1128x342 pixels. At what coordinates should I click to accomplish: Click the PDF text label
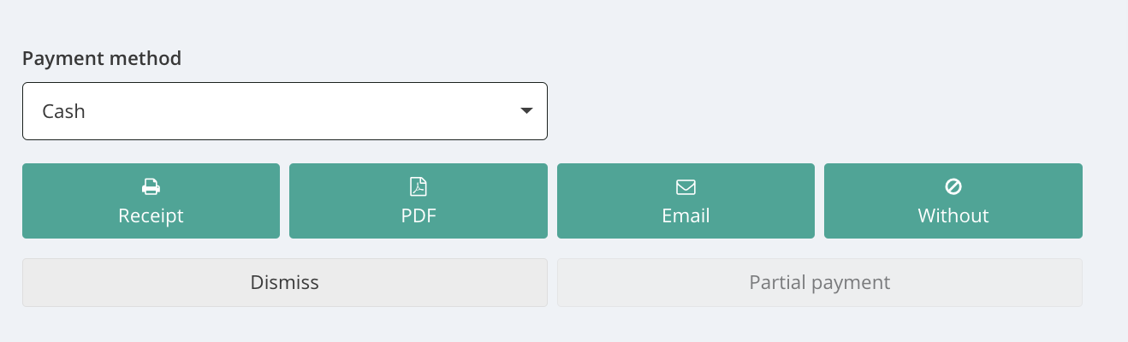[419, 215]
